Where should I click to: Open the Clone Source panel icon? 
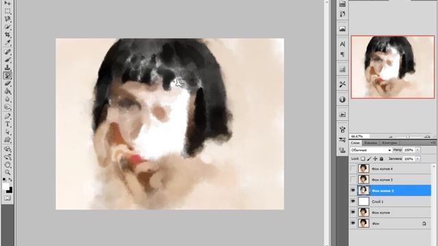coord(342,150)
